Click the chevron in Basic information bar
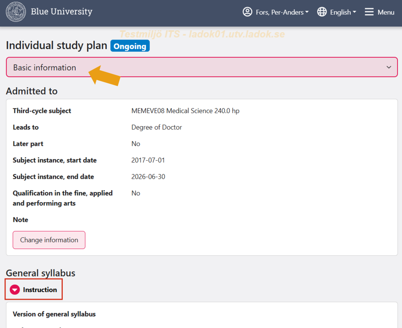Image resolution: width=402 pixels, height=328 pixels. pyautogui.click(x=389, y=67)
